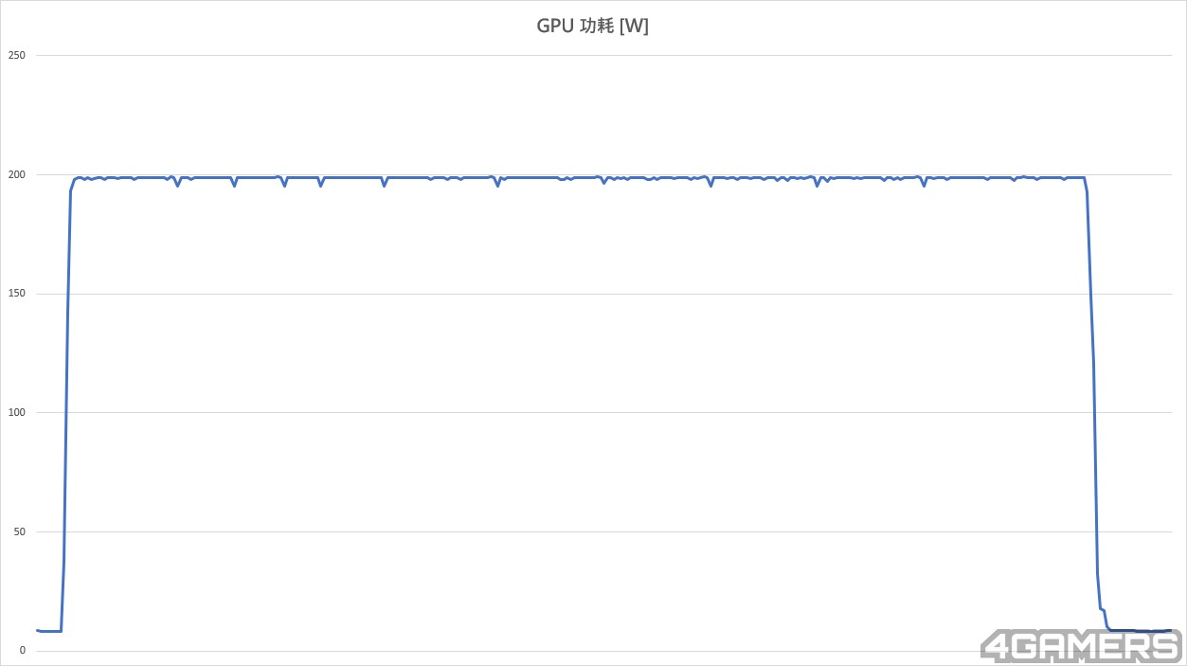Select the 200 y-axis label
The height and width of the screenshot is (666, 1187).
tap(16, 174)
